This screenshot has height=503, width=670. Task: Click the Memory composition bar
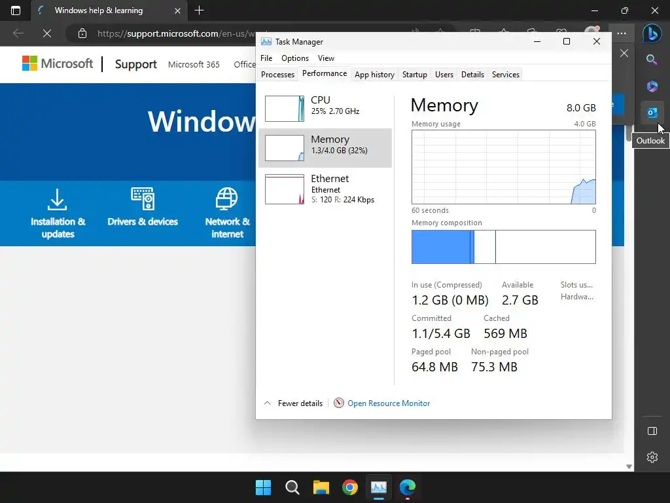(x=503, y=247)
